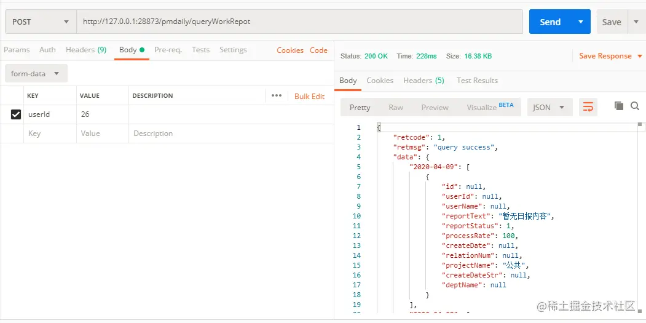Click the "deptName": null line

[474, 285]
